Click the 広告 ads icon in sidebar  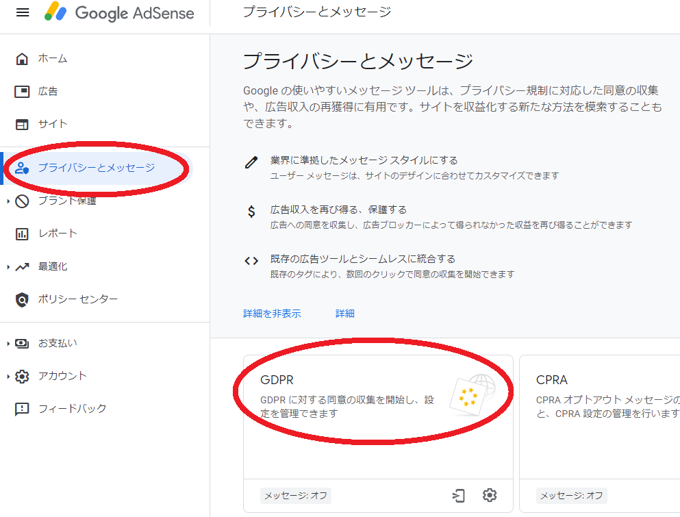[x=22, y=92]
